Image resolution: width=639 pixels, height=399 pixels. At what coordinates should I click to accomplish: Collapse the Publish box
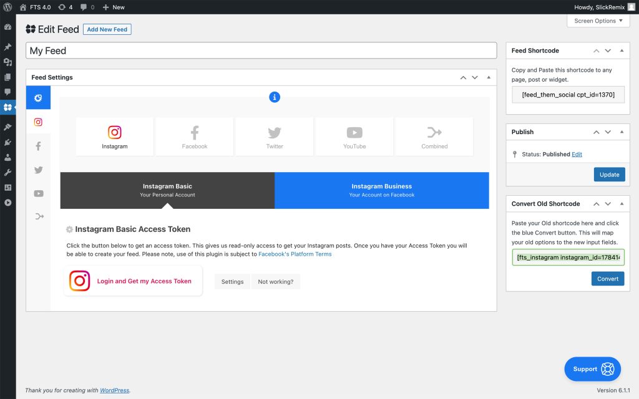point(622,132)
